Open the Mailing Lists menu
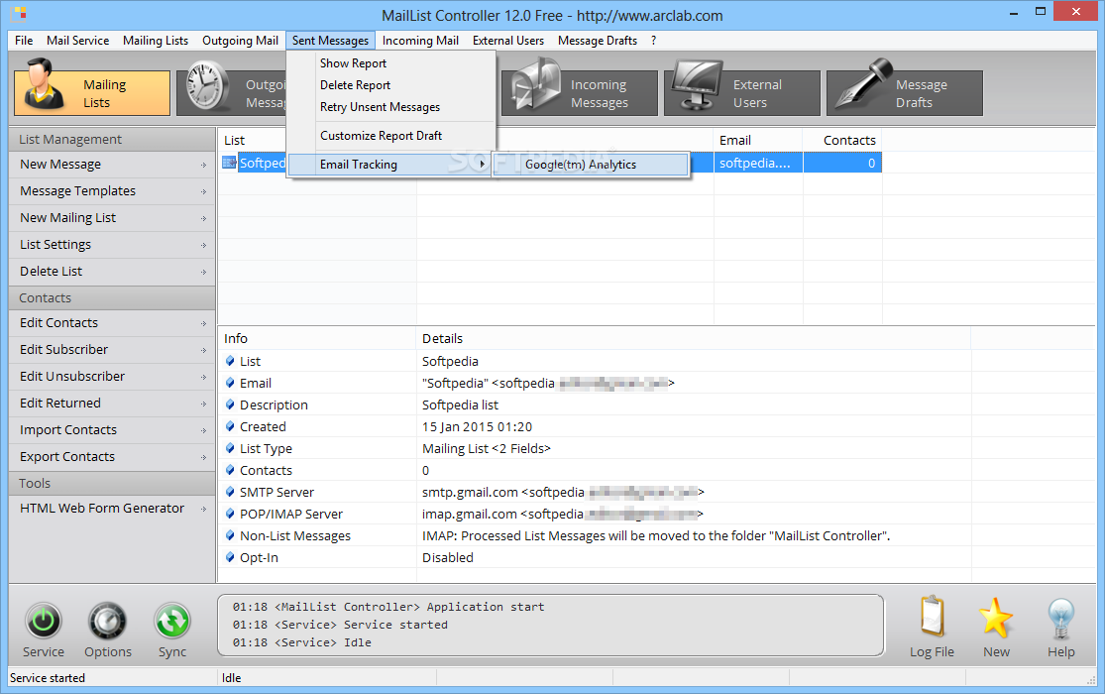Viewport: 1105px width, 694px height. (156, 41)
